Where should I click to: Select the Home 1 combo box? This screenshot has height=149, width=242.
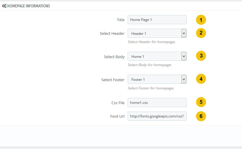point(157,56)
